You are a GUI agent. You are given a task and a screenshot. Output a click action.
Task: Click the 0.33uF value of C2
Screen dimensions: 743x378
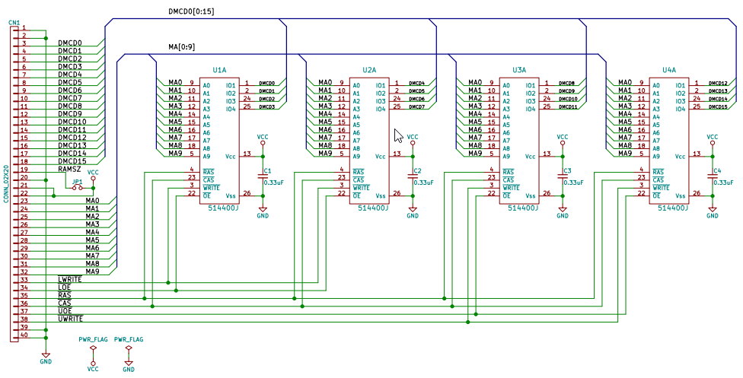pos(424,183)
